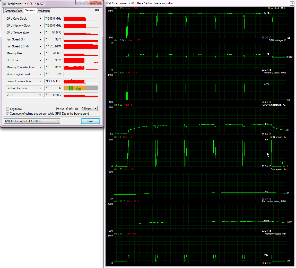This screenshot has width=296, height=268.
Task: Click the GPU voltage, V graph in Afterburner
Action: 199,56
